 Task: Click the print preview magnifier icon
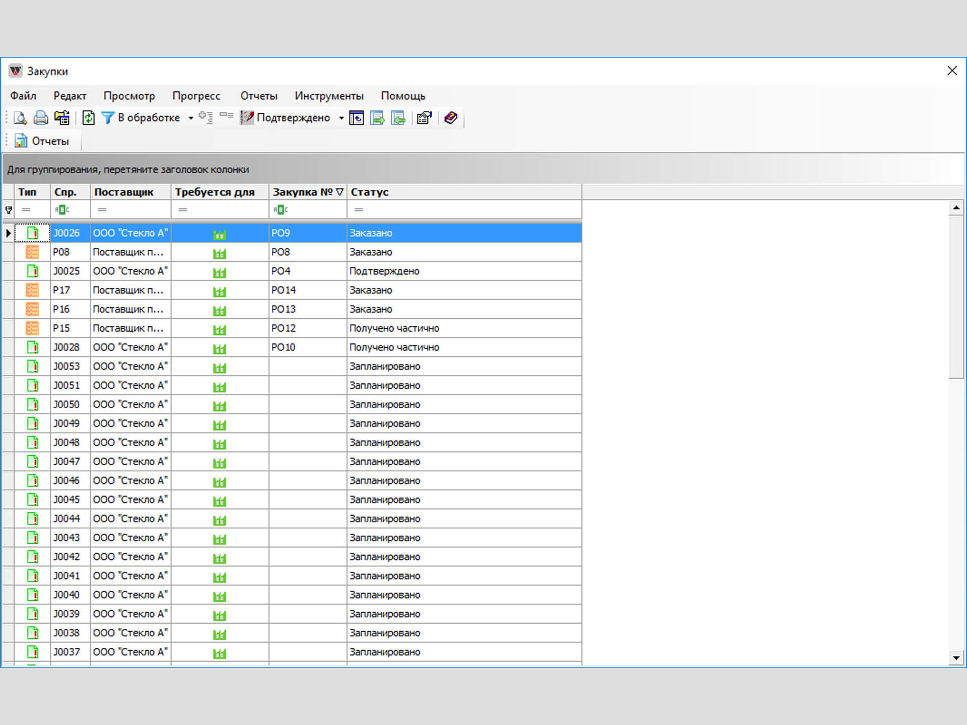[x=20, y=118]
